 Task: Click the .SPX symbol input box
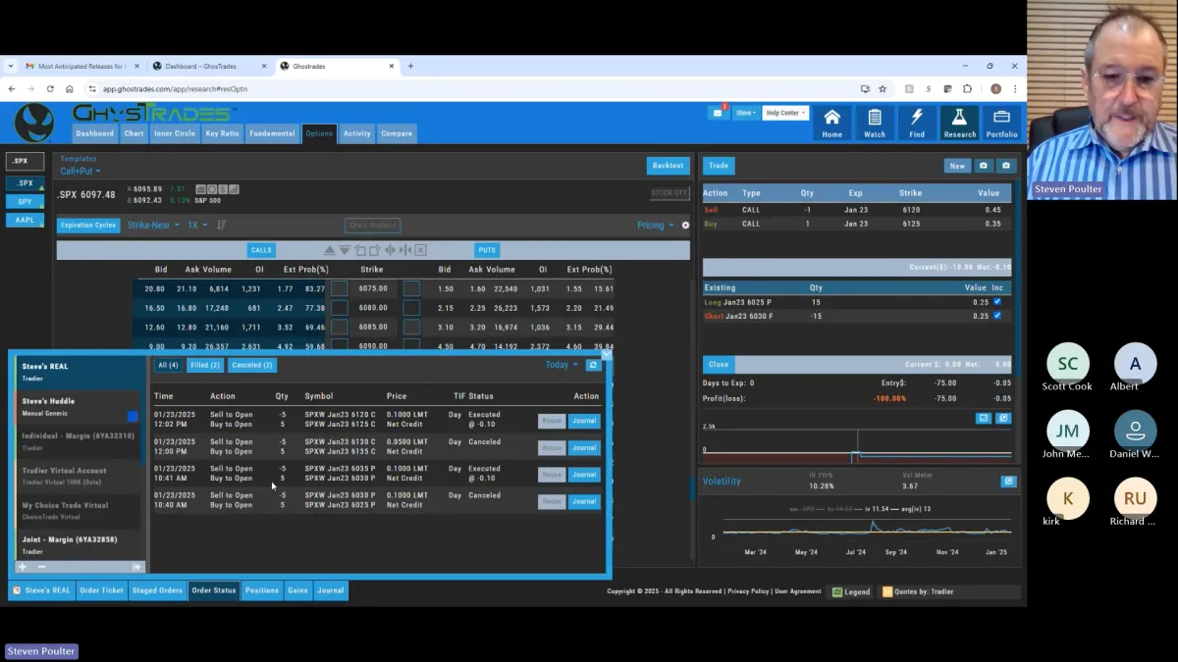pyautogui.click(x=26, y=161)
